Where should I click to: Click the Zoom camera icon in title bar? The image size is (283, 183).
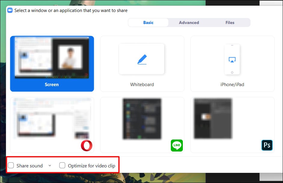coord(10,10)
